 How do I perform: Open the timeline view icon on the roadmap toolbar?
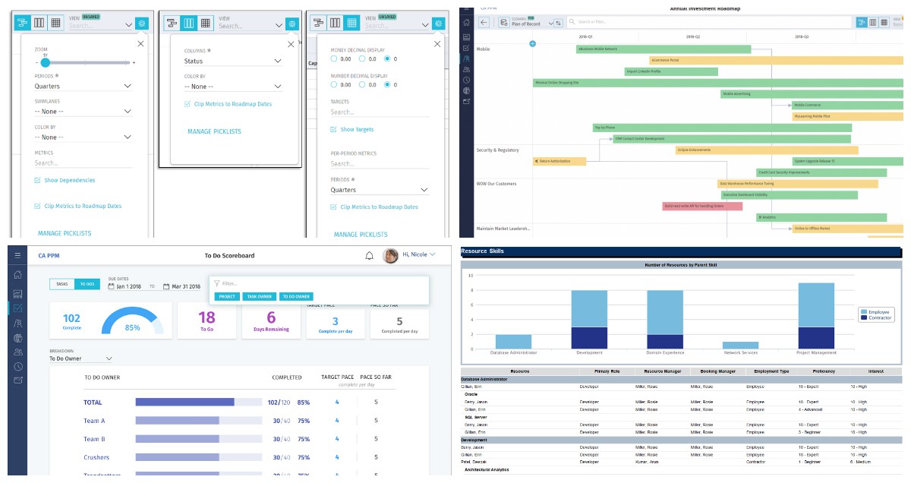(x=862, y=22)
